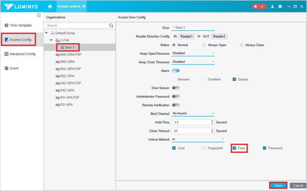Click the Reader1 button

(187, 36)
